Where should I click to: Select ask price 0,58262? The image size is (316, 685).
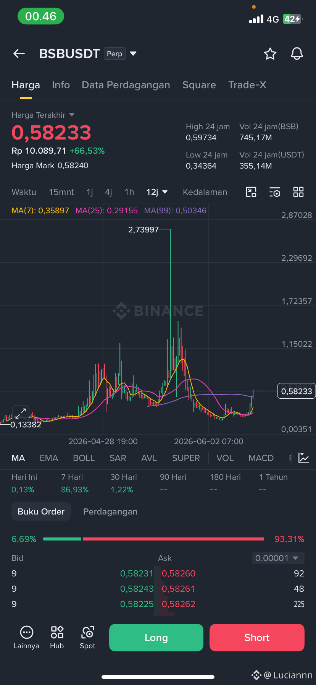click(x=179, y=604)
